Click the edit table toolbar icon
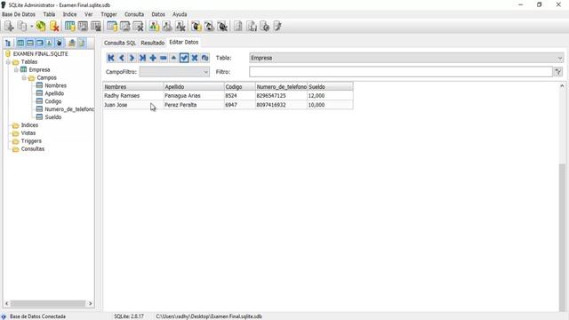 point(83,26)
